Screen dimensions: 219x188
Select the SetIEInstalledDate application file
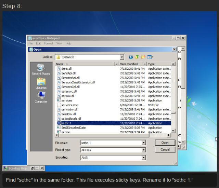click(x=73, y=127)
